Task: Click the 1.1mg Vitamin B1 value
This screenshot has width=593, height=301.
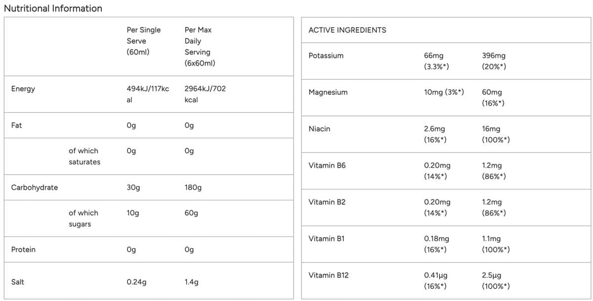Action: tap(491, 238)
